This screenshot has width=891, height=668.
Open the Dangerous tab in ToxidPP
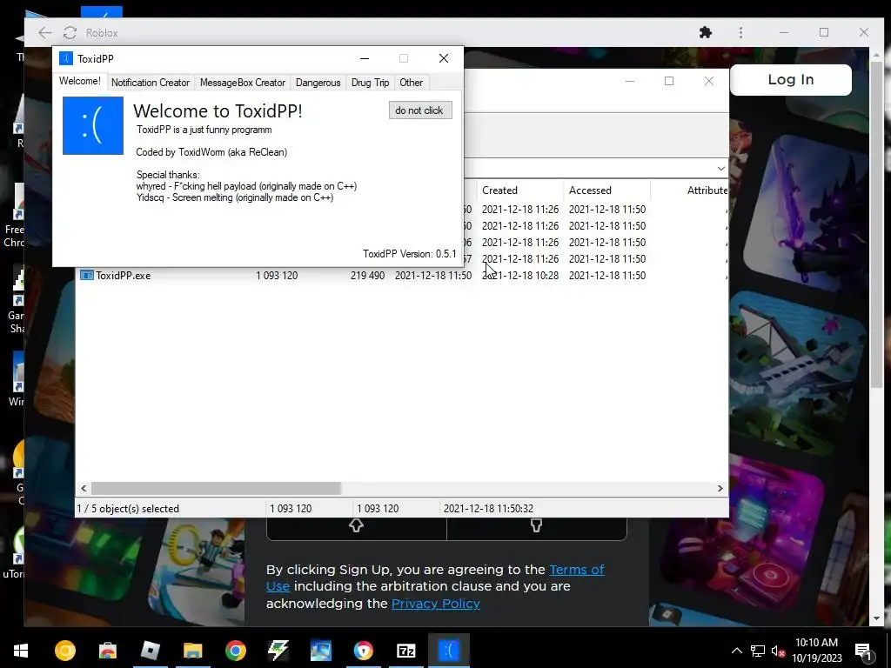(x=318, y=83)
